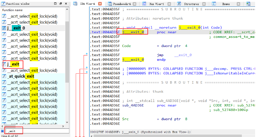This screenshot has height=137, width=263.
Task: Click the IDA View-A tab icon
Action: click(75, 4)
